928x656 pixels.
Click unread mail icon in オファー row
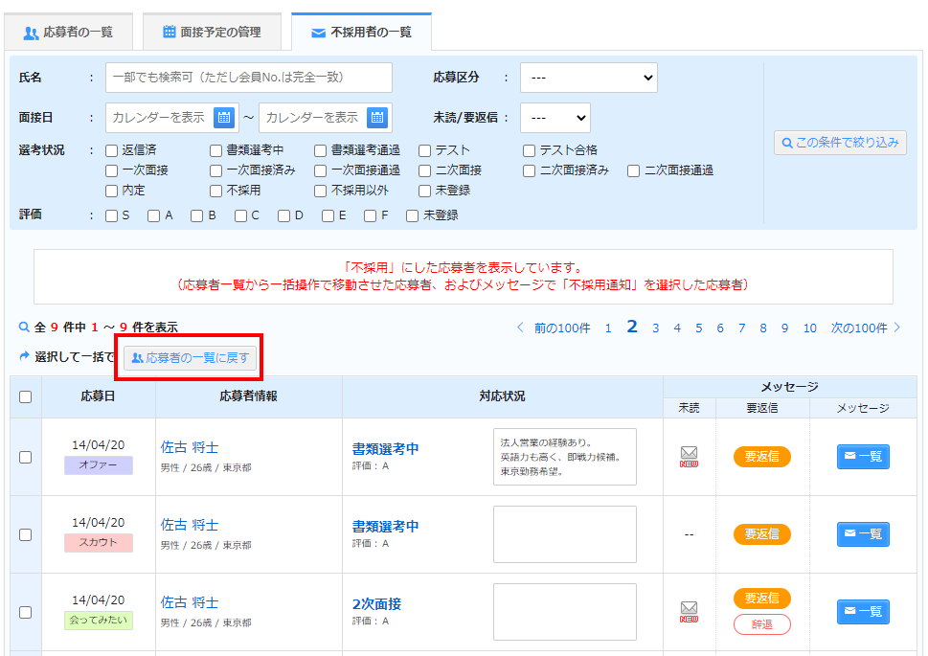[x=689, y=457]
